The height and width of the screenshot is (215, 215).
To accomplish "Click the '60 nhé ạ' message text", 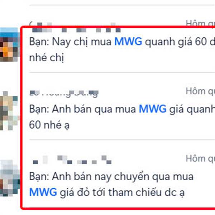I will pos(49,125).
